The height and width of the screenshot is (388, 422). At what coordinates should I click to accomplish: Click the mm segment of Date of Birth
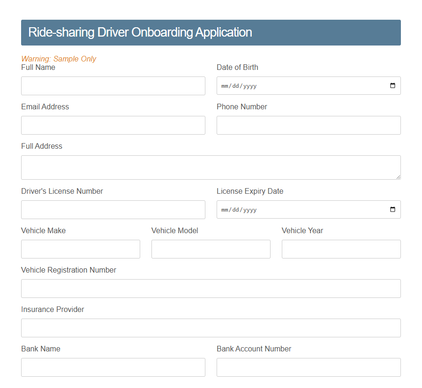[x=225, y=85]
